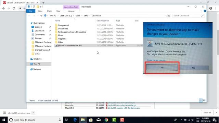Open Microsoft Store from taskbar
Screen dimensions: 219x123
[x=91, y=120]
